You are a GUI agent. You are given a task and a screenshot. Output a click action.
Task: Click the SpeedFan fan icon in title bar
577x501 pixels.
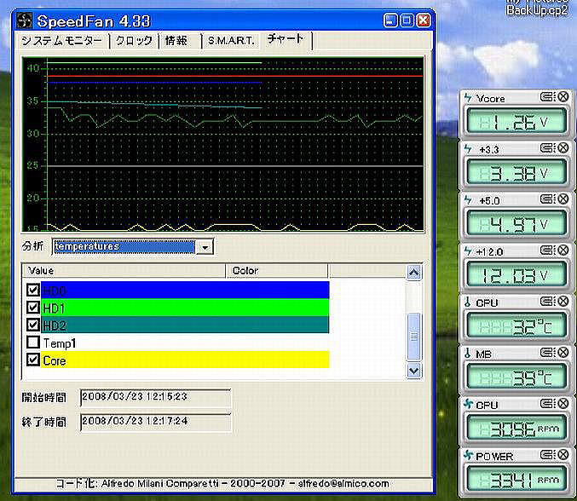pos(24,21)
